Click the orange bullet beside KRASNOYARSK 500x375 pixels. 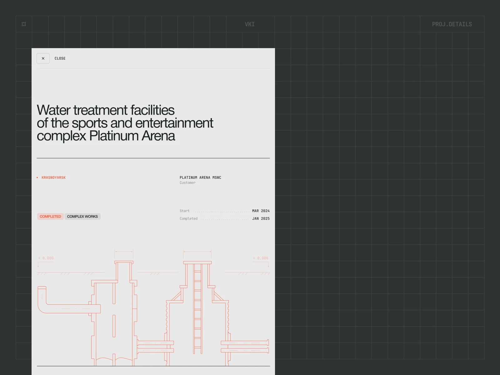point(37,177)
